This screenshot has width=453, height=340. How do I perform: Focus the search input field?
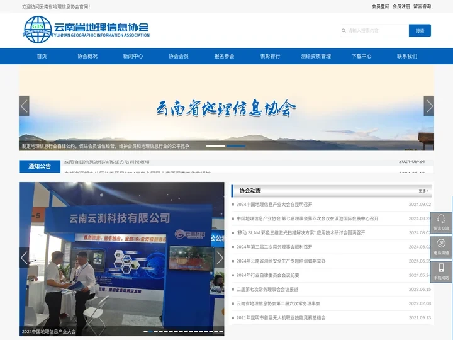tap(374, 31)
